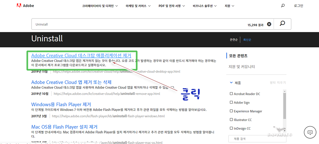Open the 마케팅 및 커머스 dropdown

[x=138, y=6]
